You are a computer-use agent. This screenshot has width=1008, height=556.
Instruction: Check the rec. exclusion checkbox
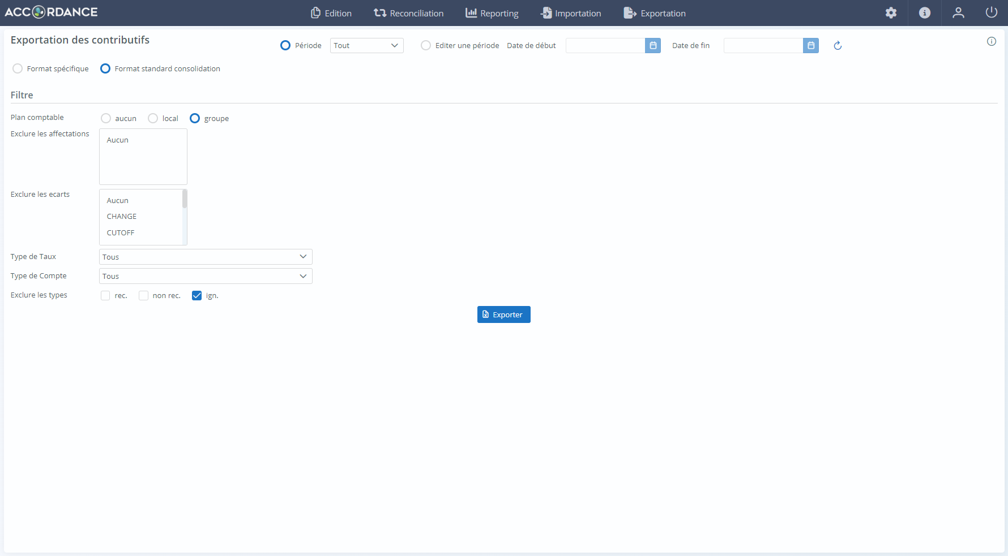(105, 295)
